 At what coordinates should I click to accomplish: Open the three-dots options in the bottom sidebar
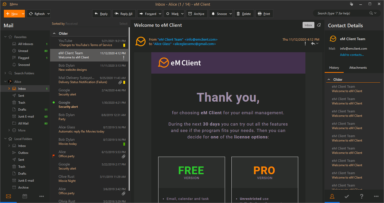pos(42,196)
